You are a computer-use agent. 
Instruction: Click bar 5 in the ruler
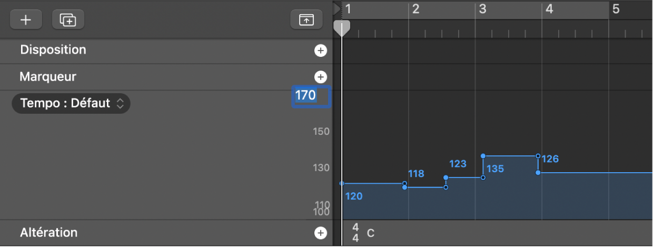coord(616,9)
